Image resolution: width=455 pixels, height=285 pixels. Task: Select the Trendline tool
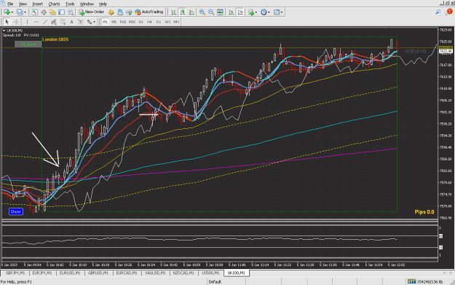[x=45, y=22]
